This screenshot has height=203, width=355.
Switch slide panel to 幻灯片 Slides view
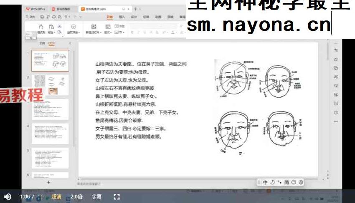click(x=51, y=43)
